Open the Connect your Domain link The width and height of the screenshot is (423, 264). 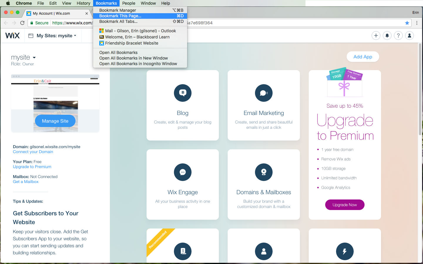(x=33, y=152)
